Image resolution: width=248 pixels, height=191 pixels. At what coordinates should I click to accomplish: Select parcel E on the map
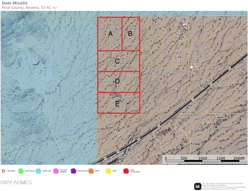(119, 103)
